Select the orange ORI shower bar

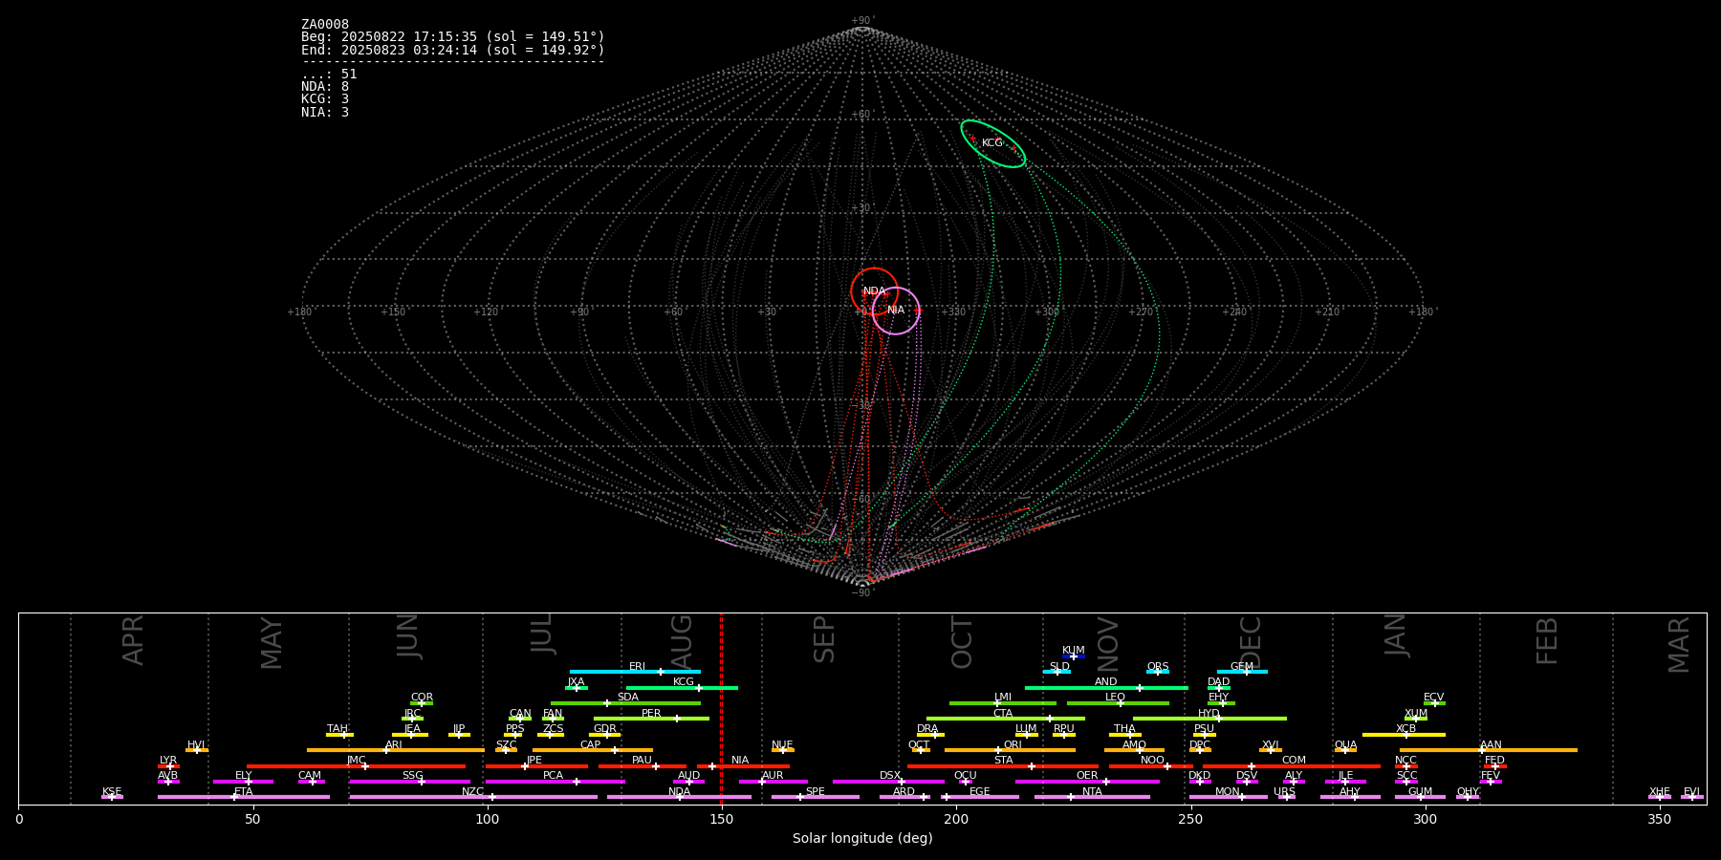pos(1010,750)
